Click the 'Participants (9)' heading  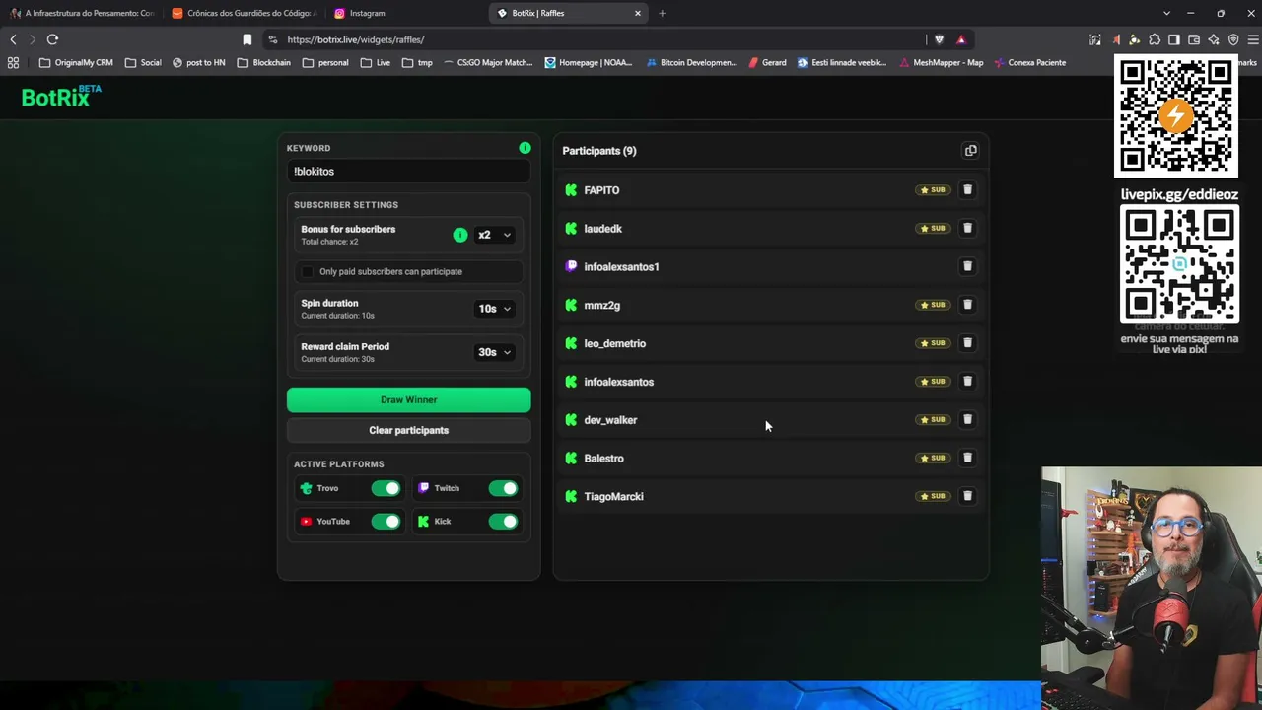coord(599,151)
